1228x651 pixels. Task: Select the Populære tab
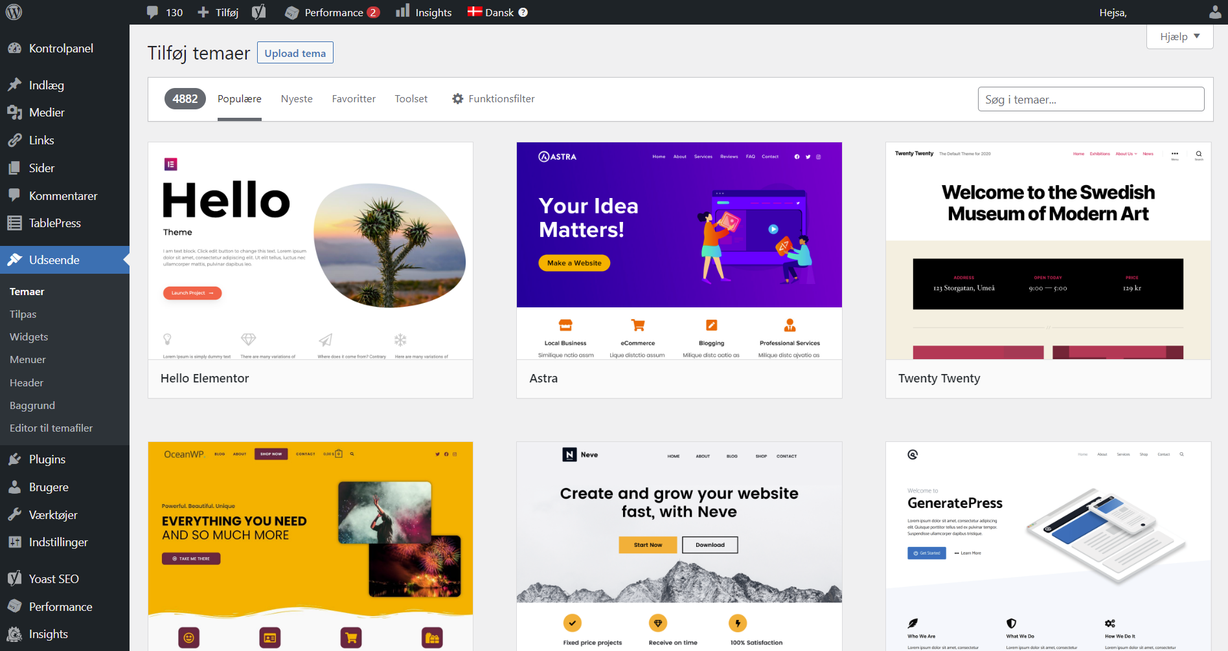[x=240, y=99]
